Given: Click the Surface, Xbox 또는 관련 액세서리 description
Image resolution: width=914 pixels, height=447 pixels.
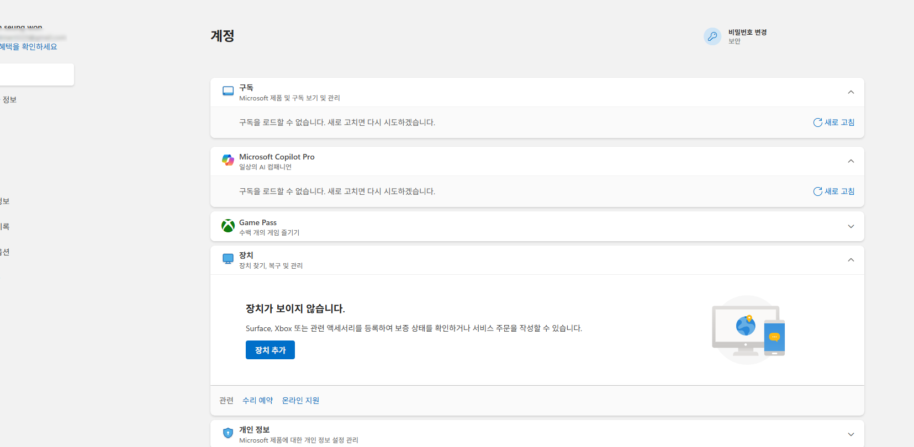Looking at the screenshot, I should [x=414, y=328].
